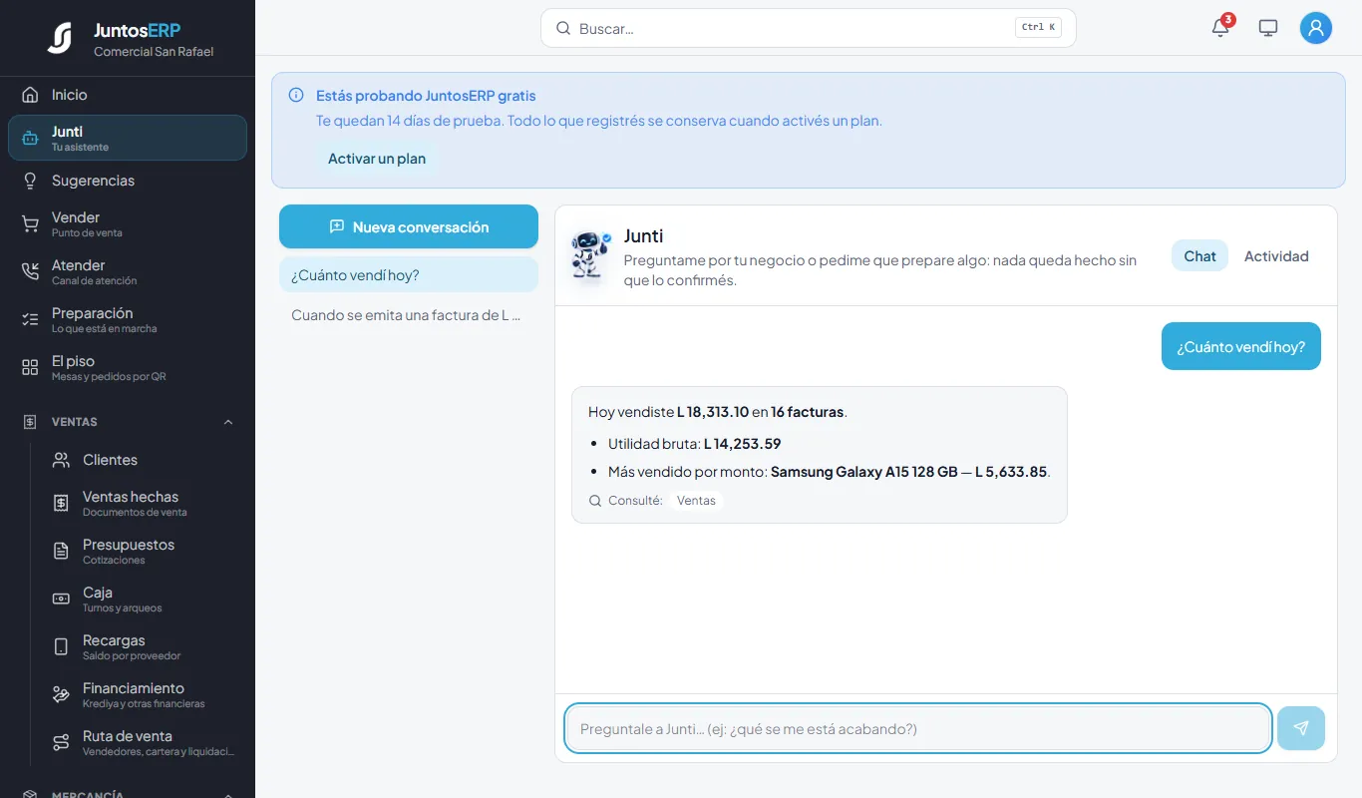Click the Recargas phone icon
The height and width of the screenshot is (798, 1362).
[x=61, y=646]
